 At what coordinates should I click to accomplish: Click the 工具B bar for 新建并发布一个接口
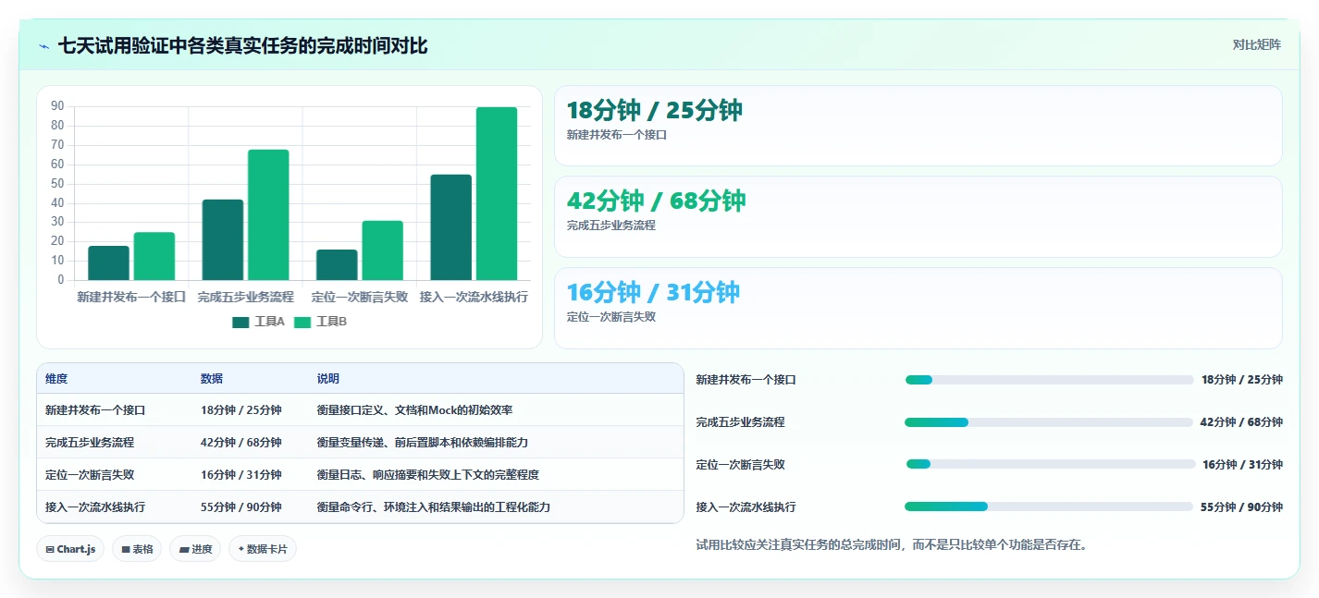[154, 256]
